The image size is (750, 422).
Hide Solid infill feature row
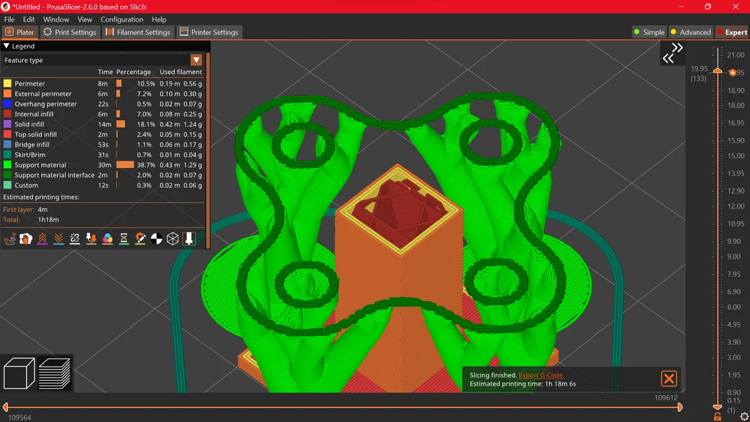coord(103,124)
